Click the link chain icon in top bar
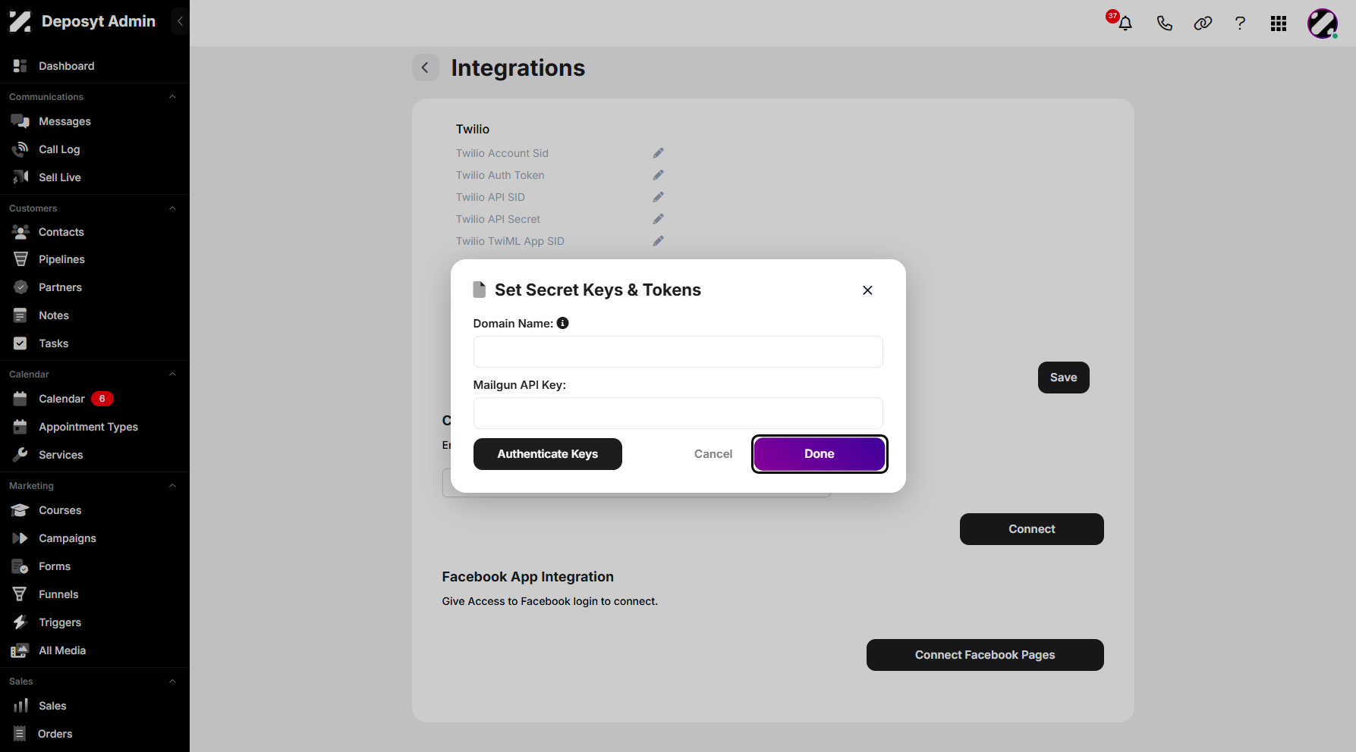Image resolution: width=1356 pixels, height=752 pixels. (x=1203, y=23)
